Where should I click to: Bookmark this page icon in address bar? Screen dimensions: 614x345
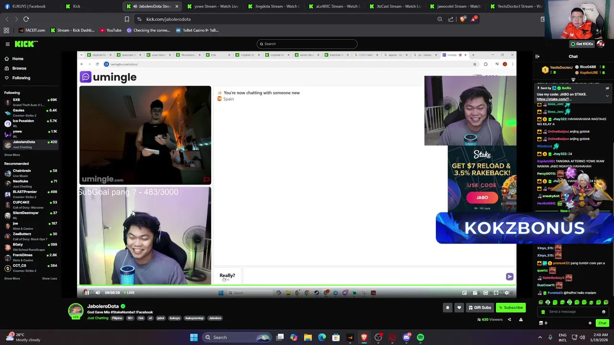coord(127,19)
